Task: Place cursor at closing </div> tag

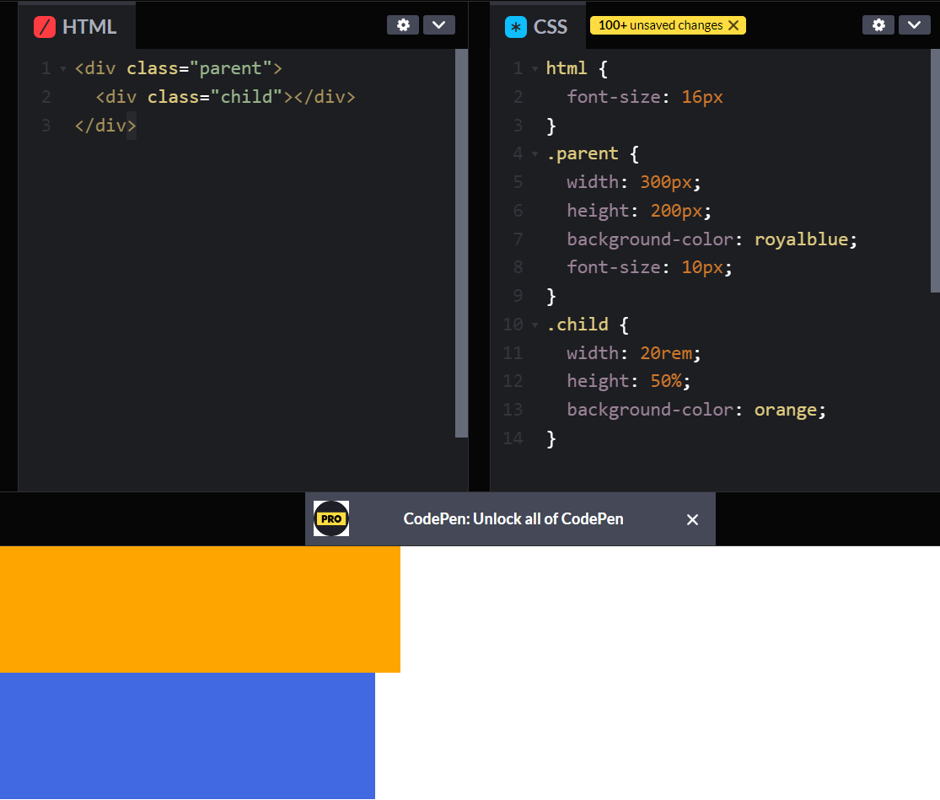Action: click(105, 126)
